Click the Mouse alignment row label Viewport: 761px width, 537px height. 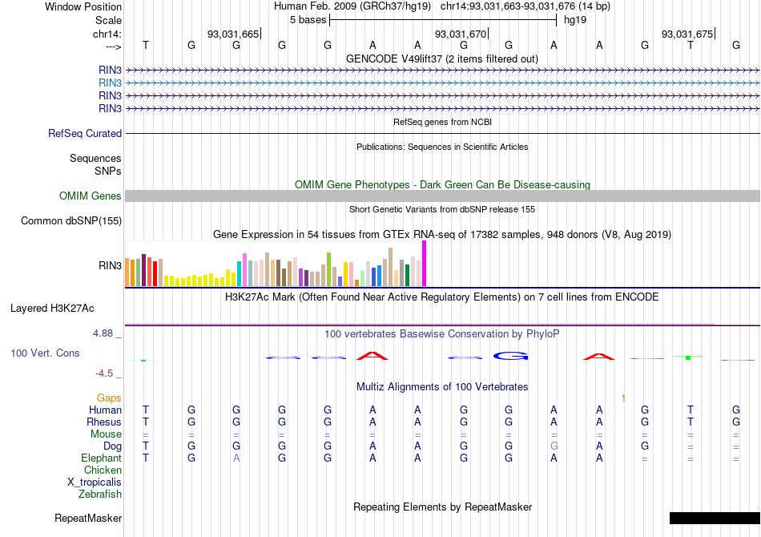107,434
